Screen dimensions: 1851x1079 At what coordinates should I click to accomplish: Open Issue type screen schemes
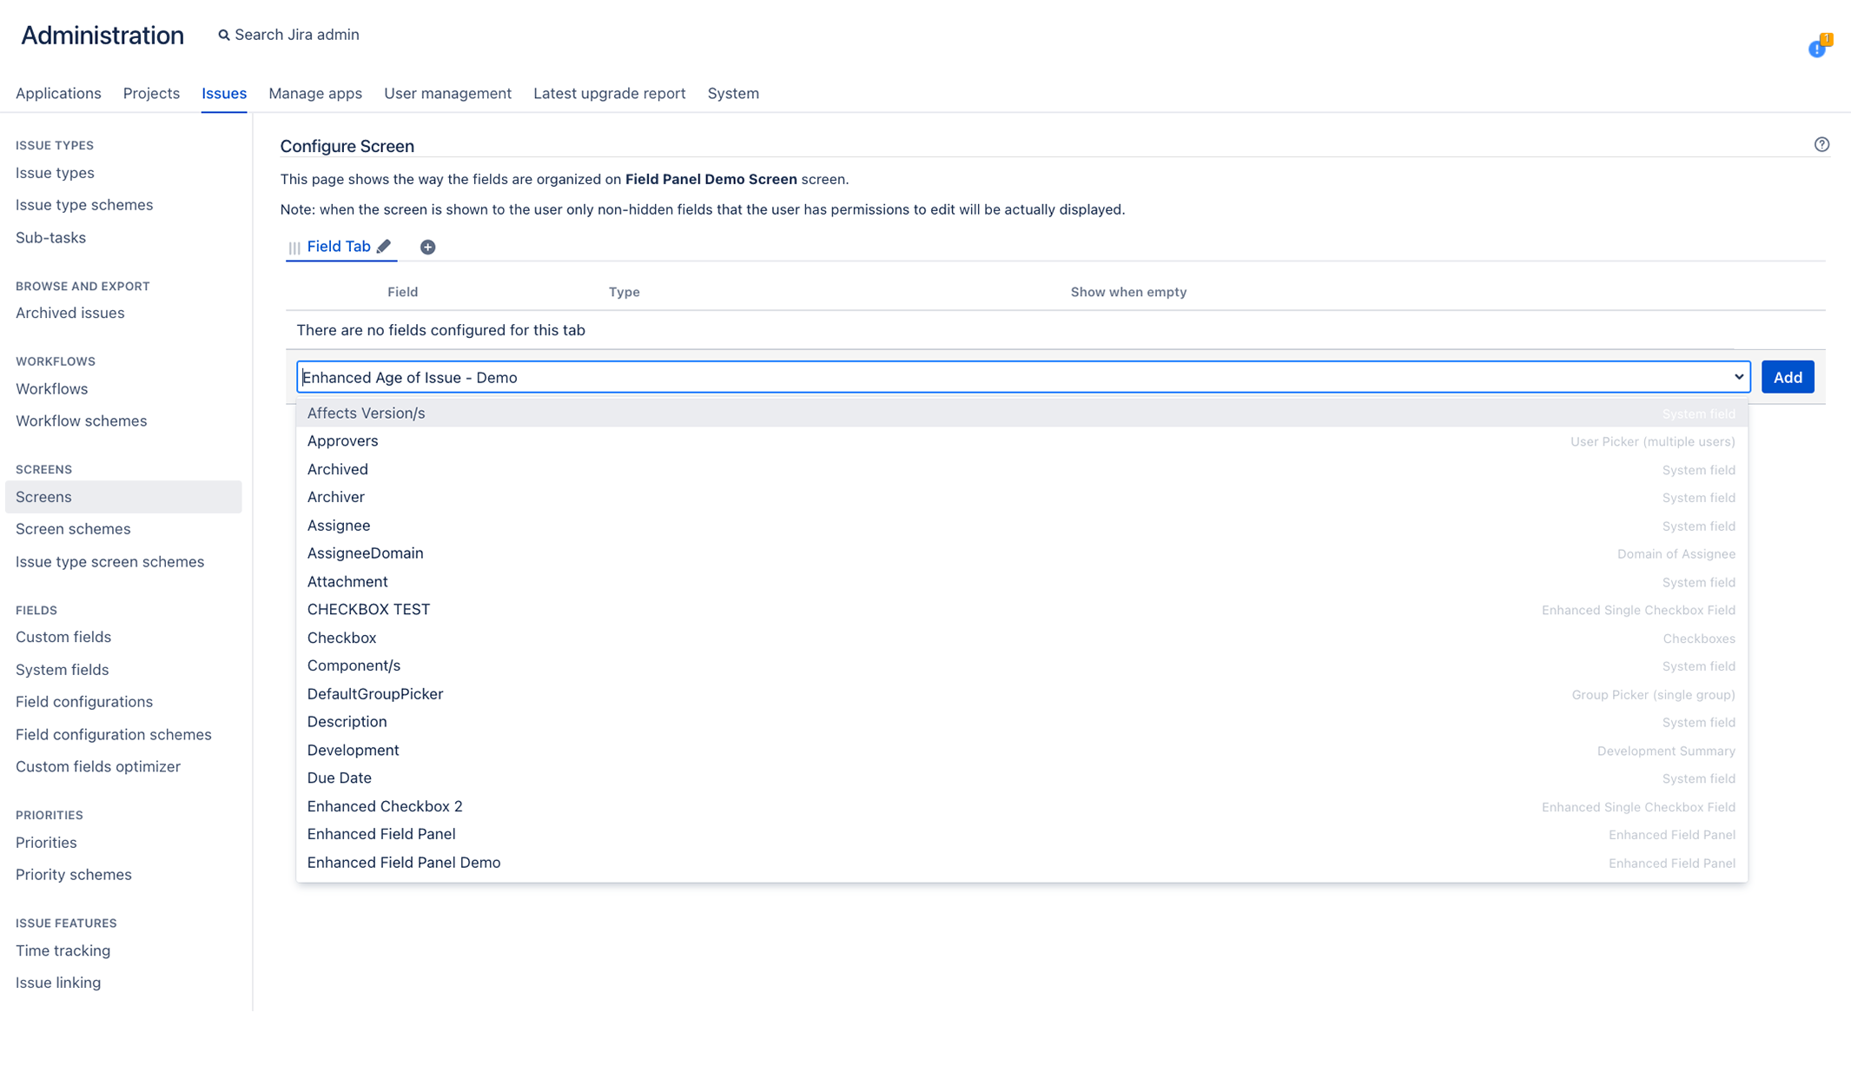[x=109, y=561]
